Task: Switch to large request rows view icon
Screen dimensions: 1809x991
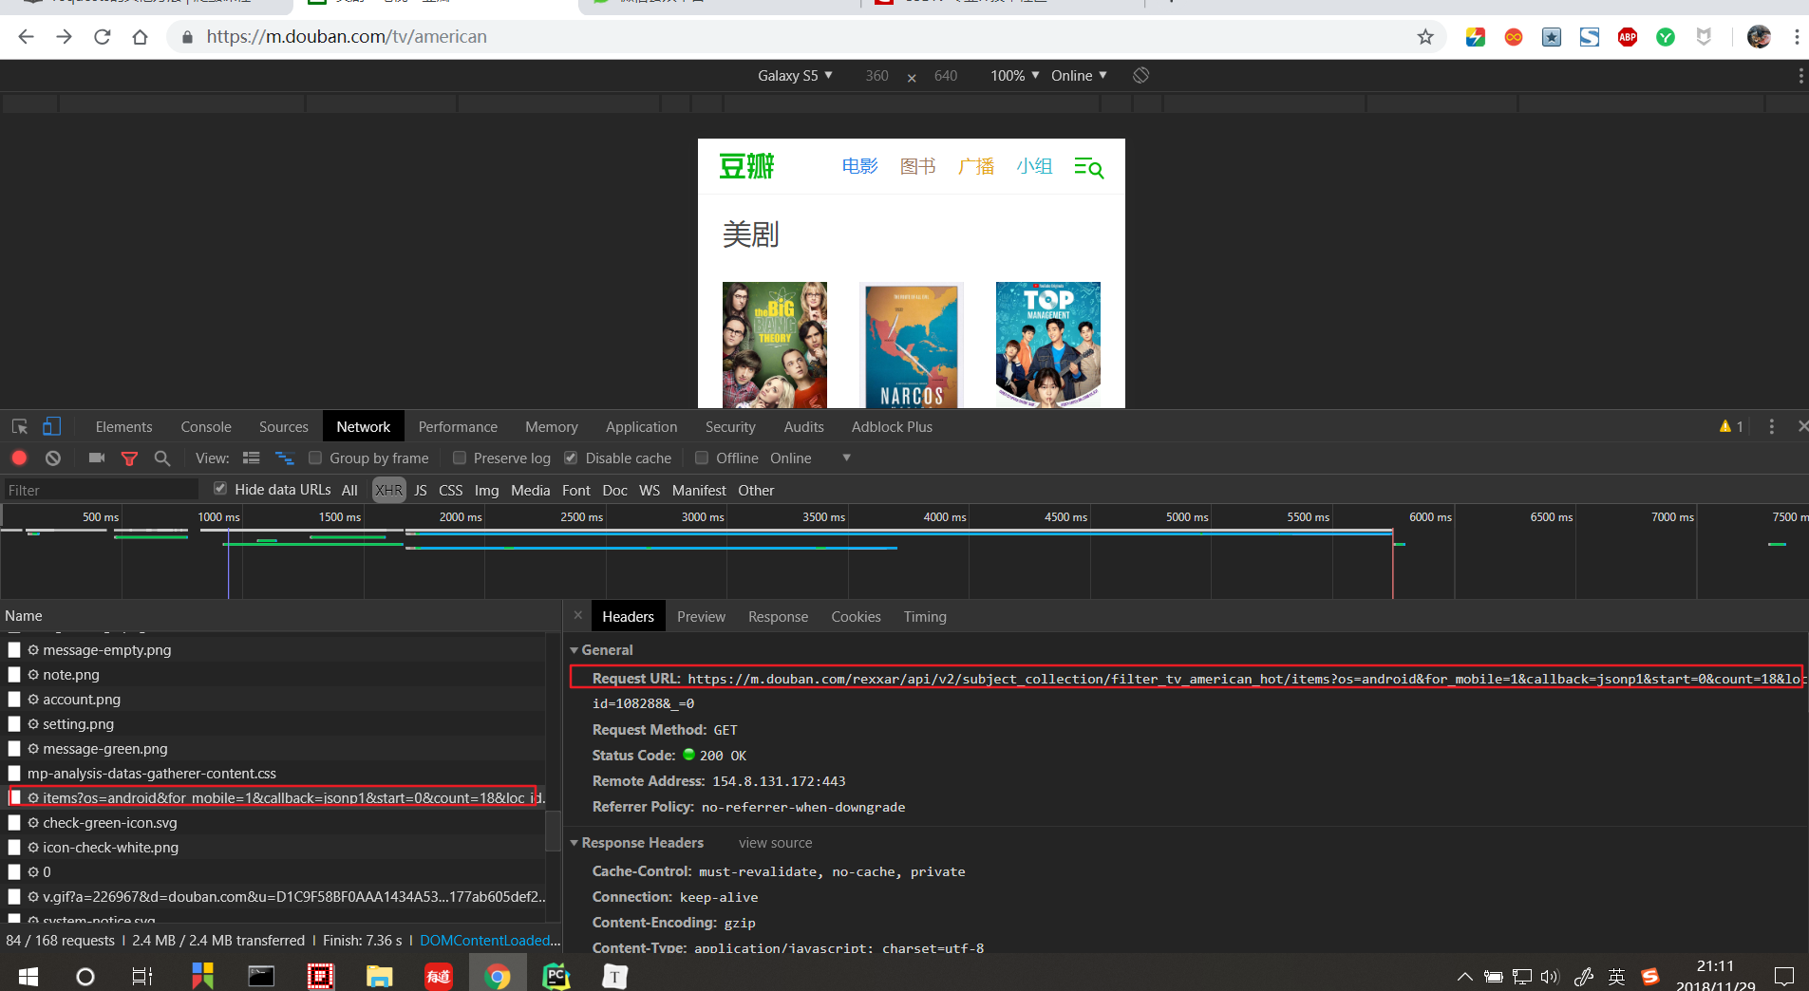Action: pyautogui.click(x=251, y=458)
